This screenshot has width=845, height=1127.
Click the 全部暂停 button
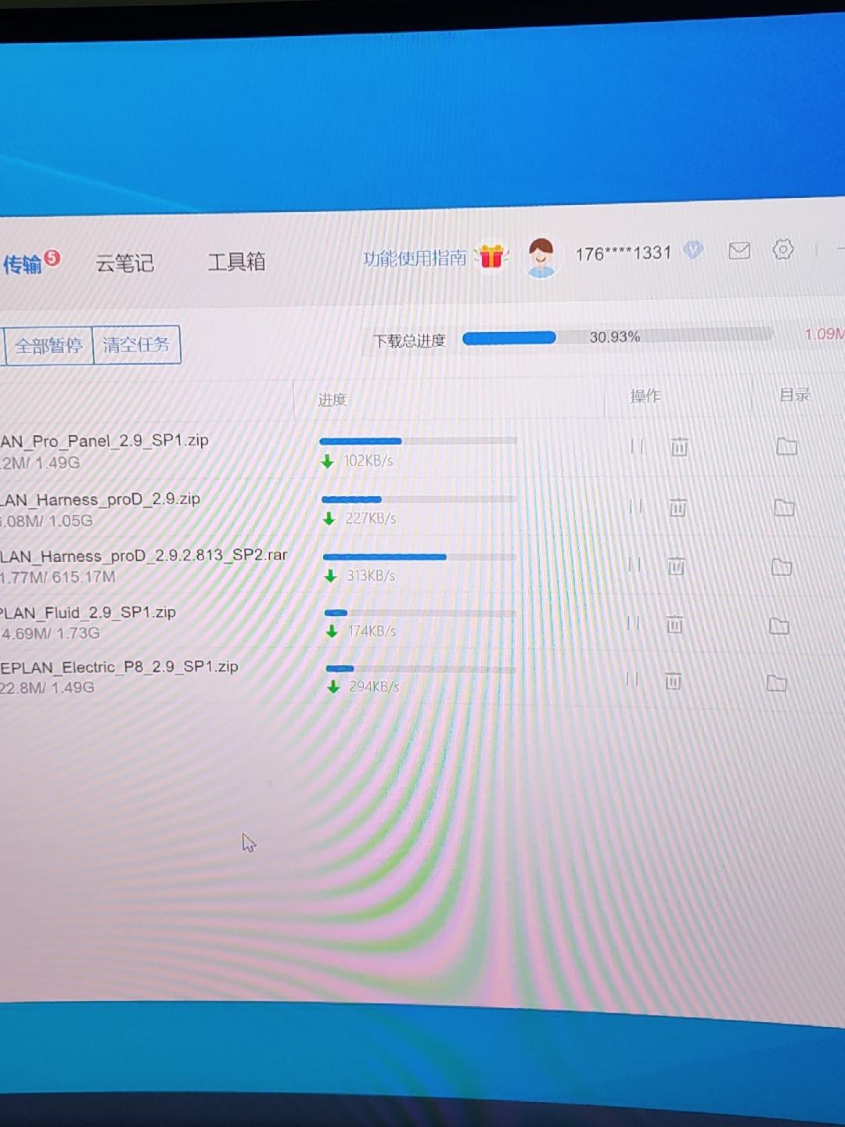(49, 345)
